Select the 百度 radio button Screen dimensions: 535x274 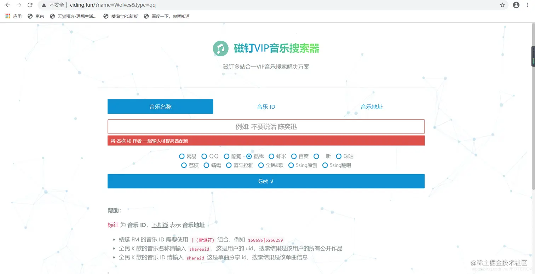[294, 156]
